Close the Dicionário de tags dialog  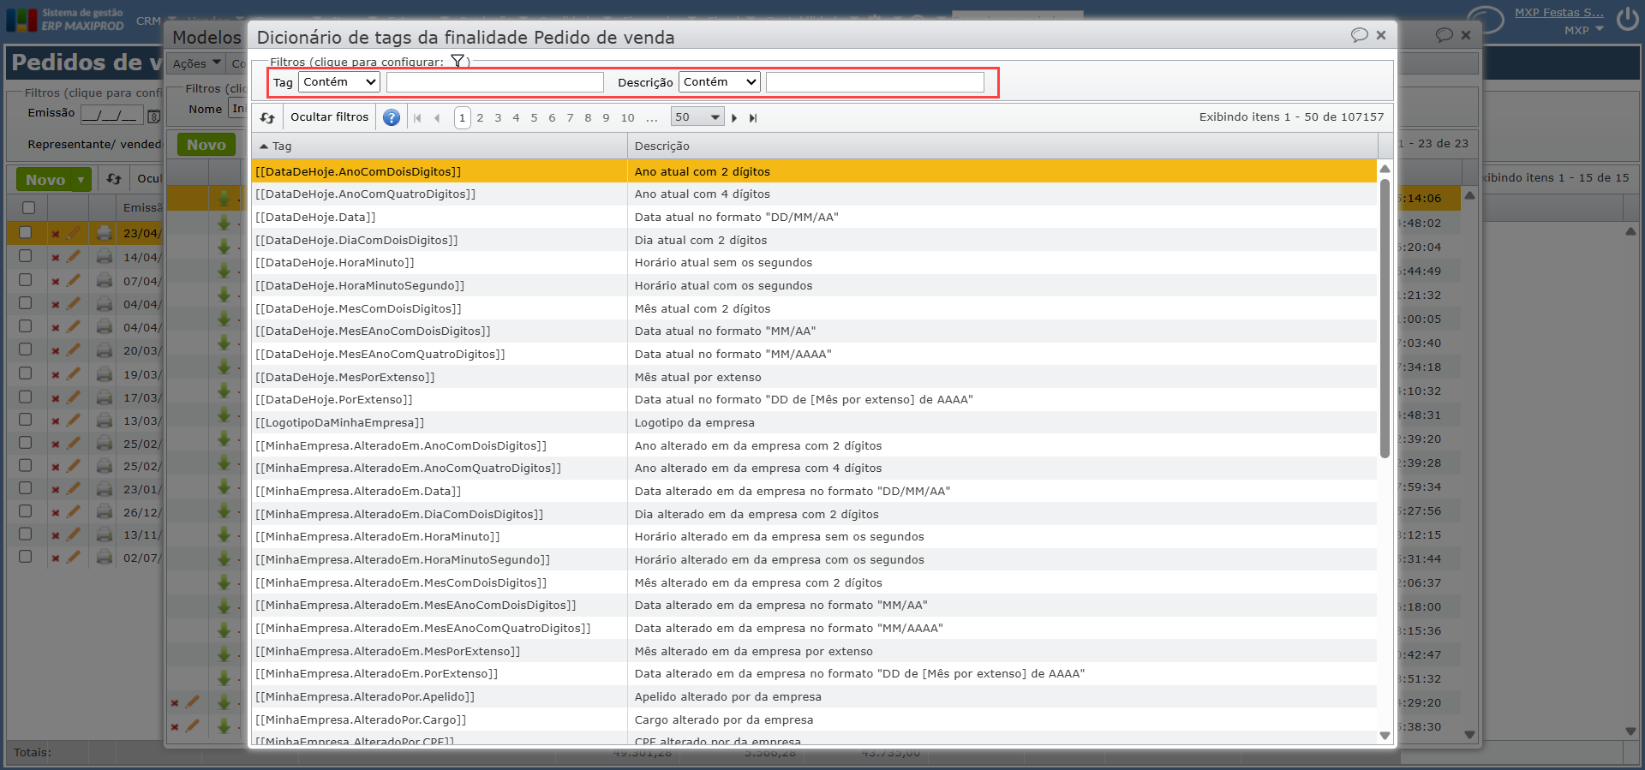[x=1381, y=35]
